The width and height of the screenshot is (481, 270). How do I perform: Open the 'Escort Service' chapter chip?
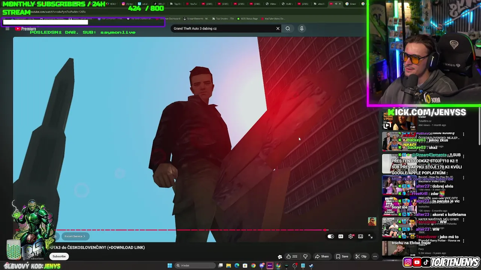(x=75, y=236)
